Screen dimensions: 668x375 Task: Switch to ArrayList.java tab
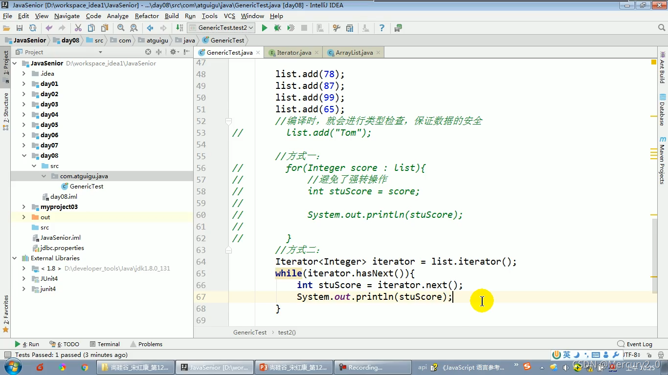(354, 52)
